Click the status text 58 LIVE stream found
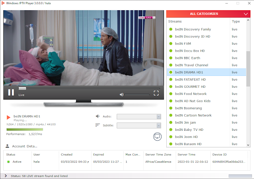This screenshot has height=179, width=254. point(39,176)
